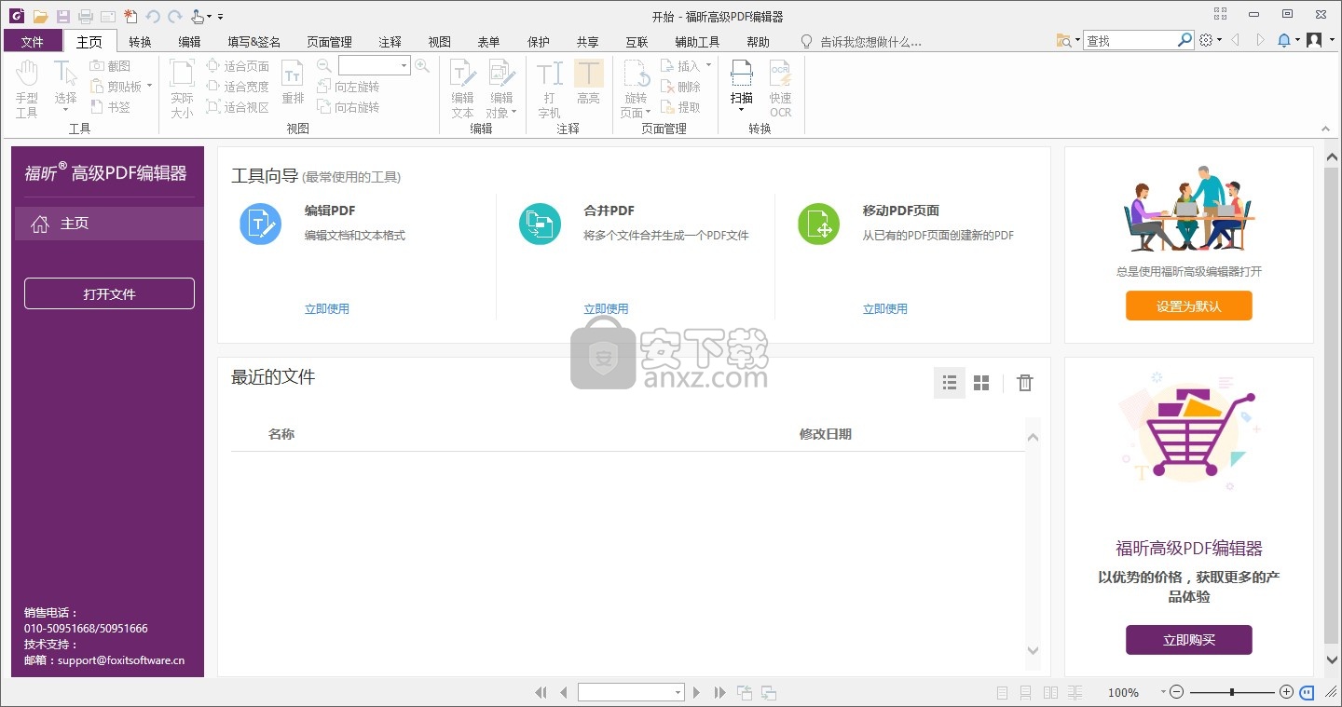Click the Open File (打开文件) button
Image resolution: width=1342 pixels, height=707 pixels.
[x=109, y=293]
